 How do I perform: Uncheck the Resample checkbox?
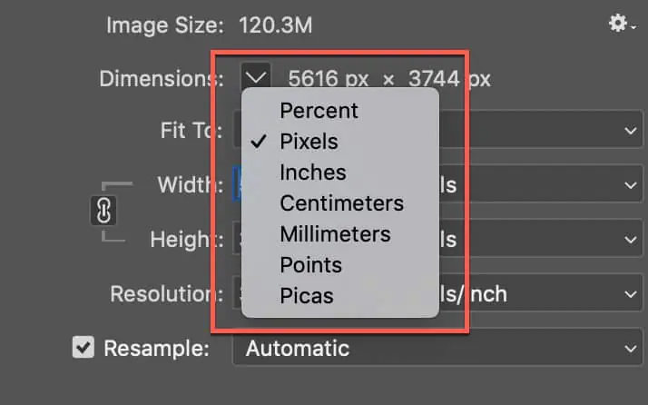(83, 347)
